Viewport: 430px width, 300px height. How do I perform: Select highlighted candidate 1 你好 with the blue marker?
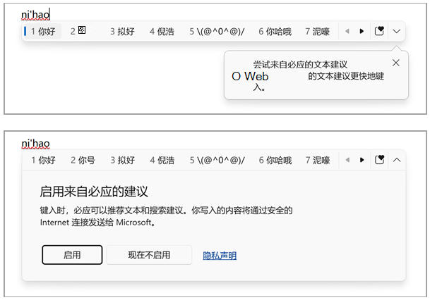pos(43,31)
